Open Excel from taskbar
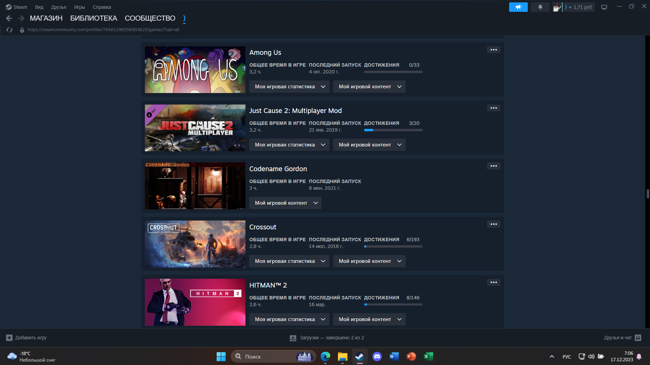 click(428, 357)
